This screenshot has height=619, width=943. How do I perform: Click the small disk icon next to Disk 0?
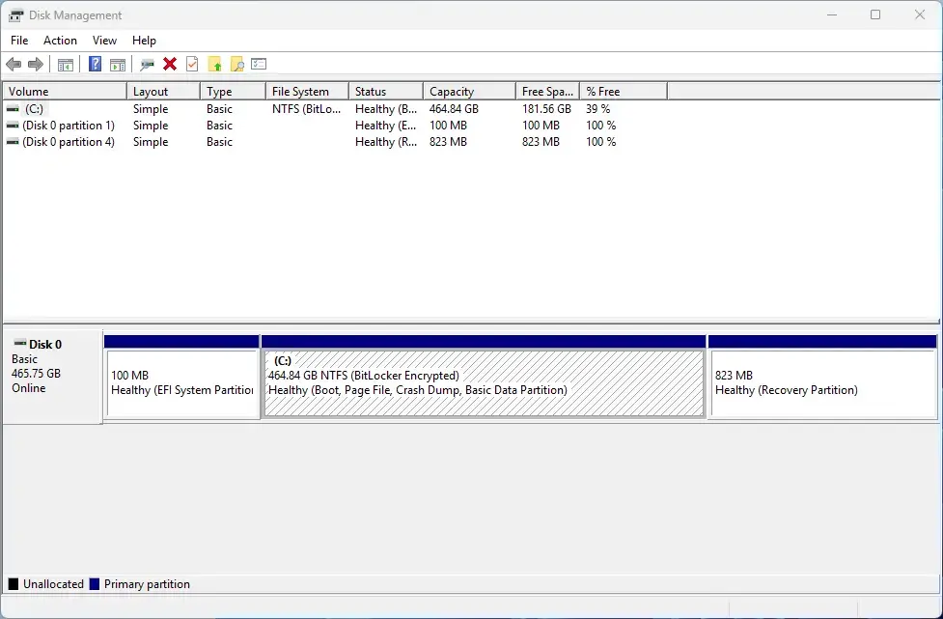tap(20, 344)
